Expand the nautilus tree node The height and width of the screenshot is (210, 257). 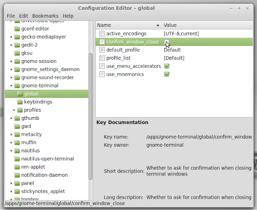point(11,151)
